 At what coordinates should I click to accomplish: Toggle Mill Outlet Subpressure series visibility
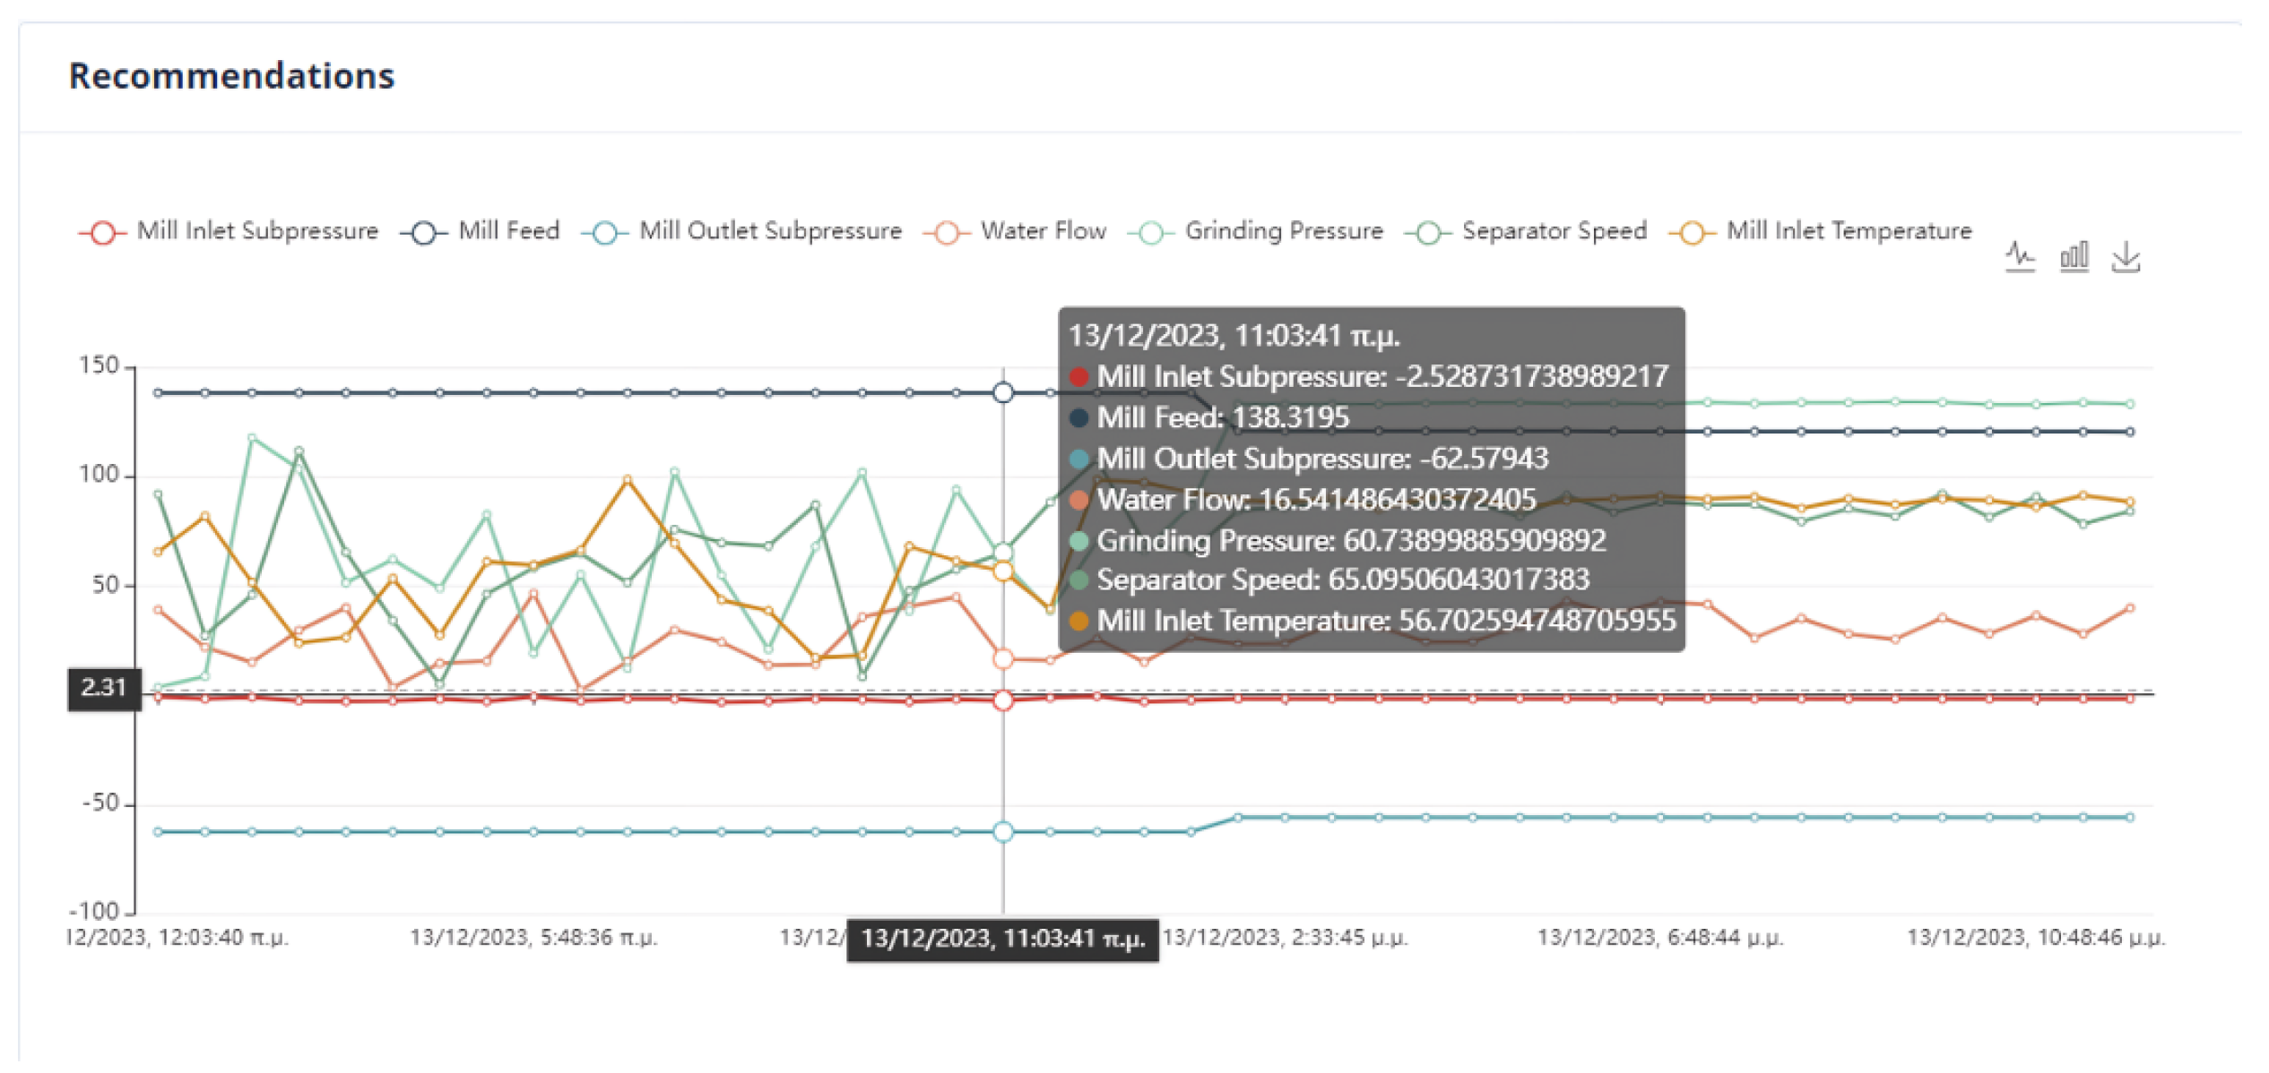click(769, 231)
